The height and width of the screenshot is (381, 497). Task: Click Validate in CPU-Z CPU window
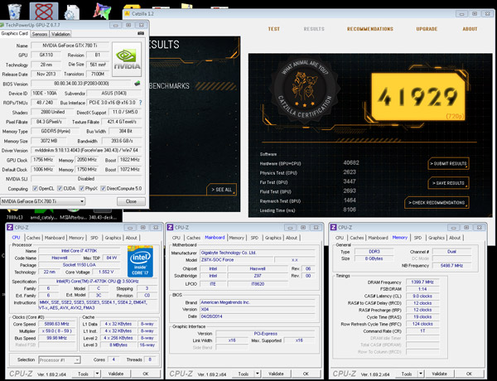116,374
